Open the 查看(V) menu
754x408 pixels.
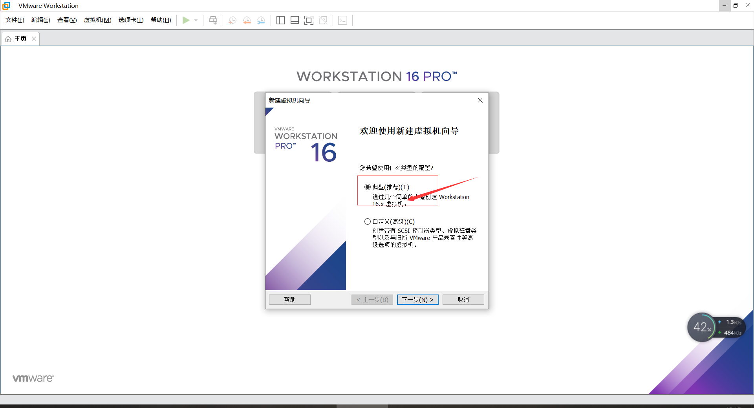click(67, 20)
